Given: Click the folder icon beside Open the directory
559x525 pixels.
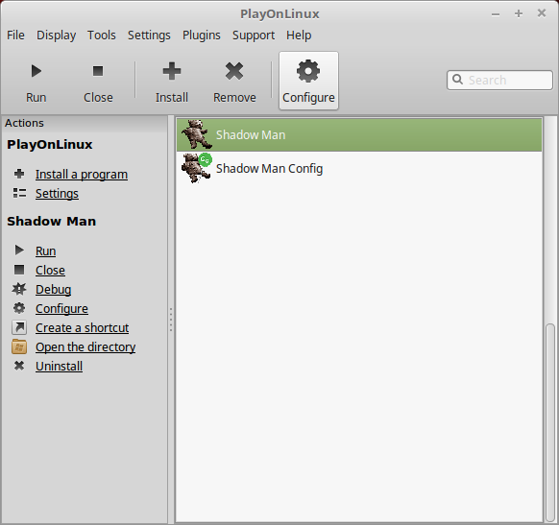Looking at the screenshot, I should click(x=19, y=346).
